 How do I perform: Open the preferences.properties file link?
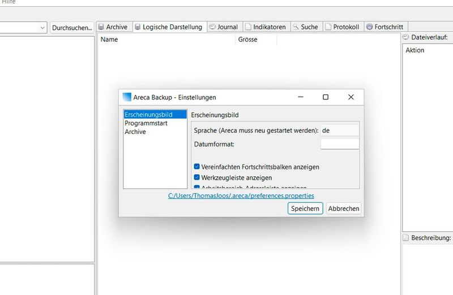click(x=241, y=196)
